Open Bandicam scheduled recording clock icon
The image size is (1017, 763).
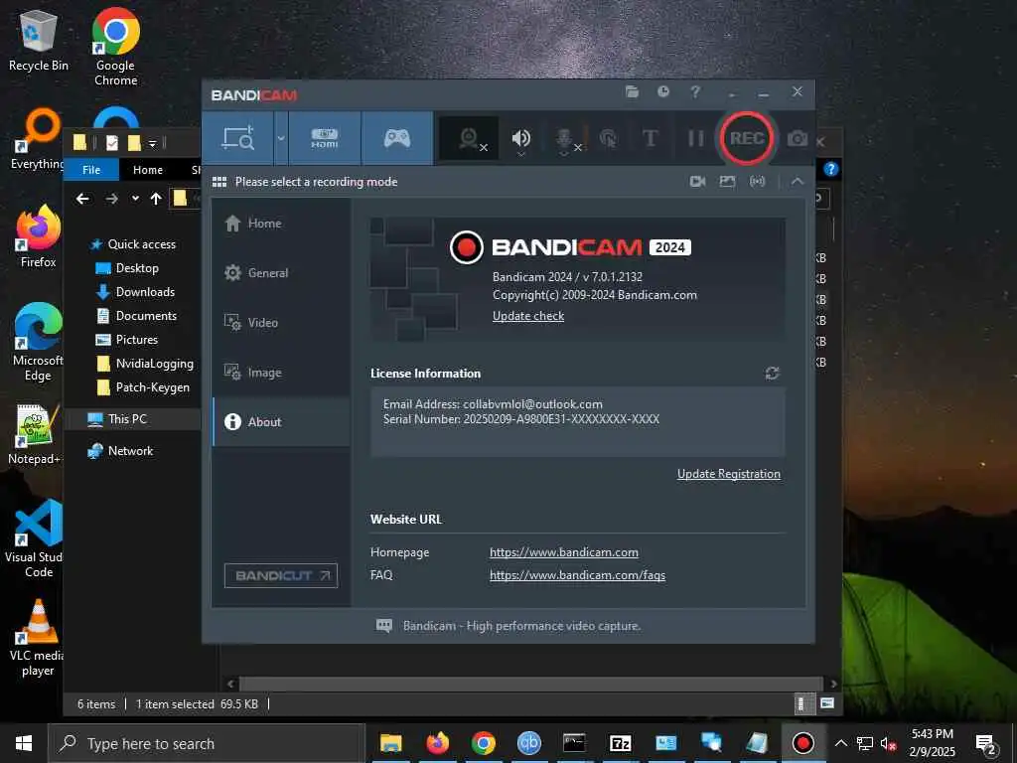(x=662, y=91)
